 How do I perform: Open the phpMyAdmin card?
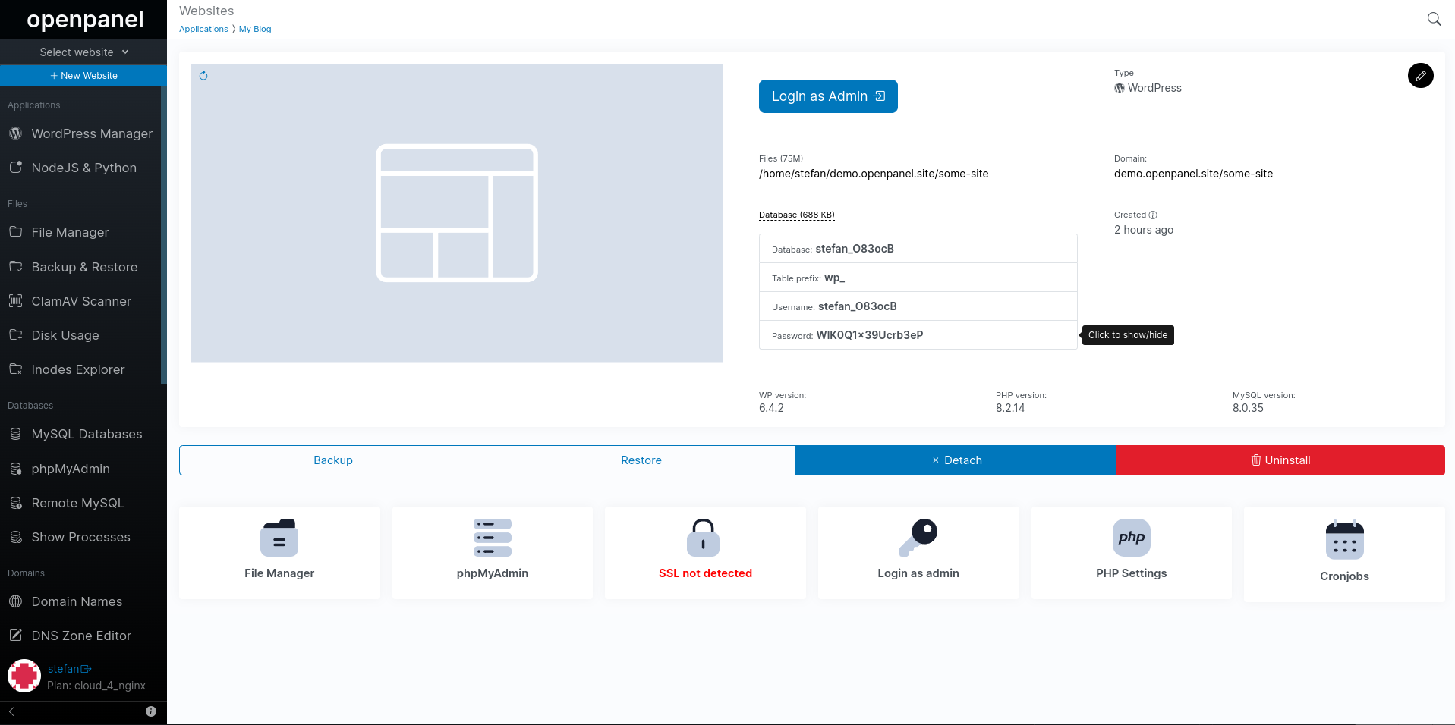point(493,553)
